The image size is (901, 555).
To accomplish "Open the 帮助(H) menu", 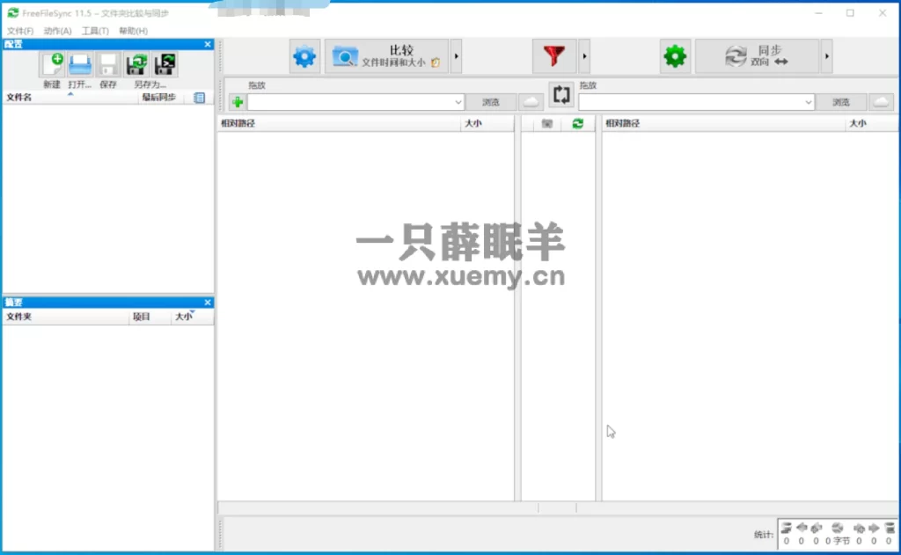I will [134, 31].
